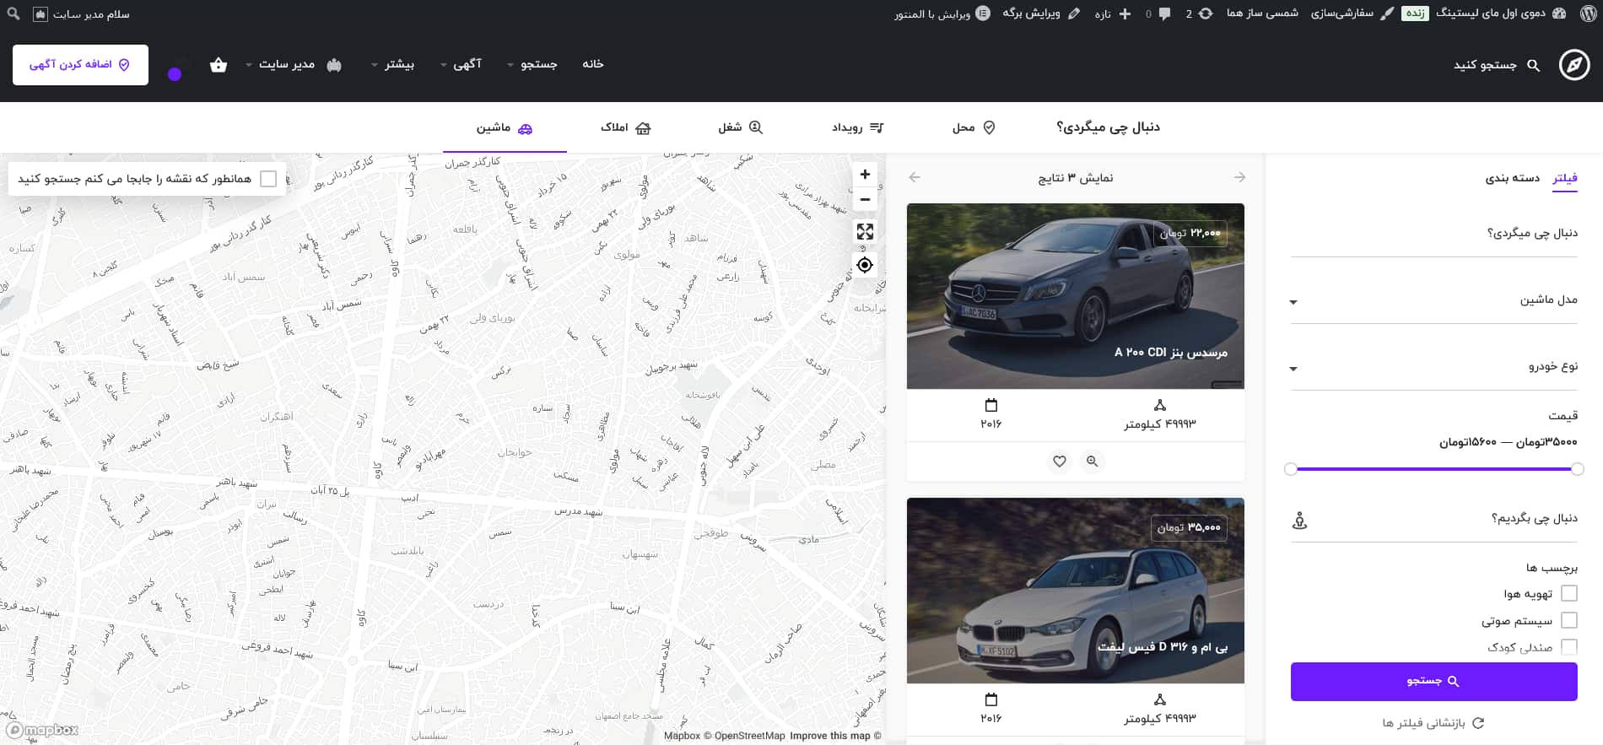Open the site admin (مدیر سایت) user menu
The height and width of the screenshot is (745, 1603).
coord(293,64)
